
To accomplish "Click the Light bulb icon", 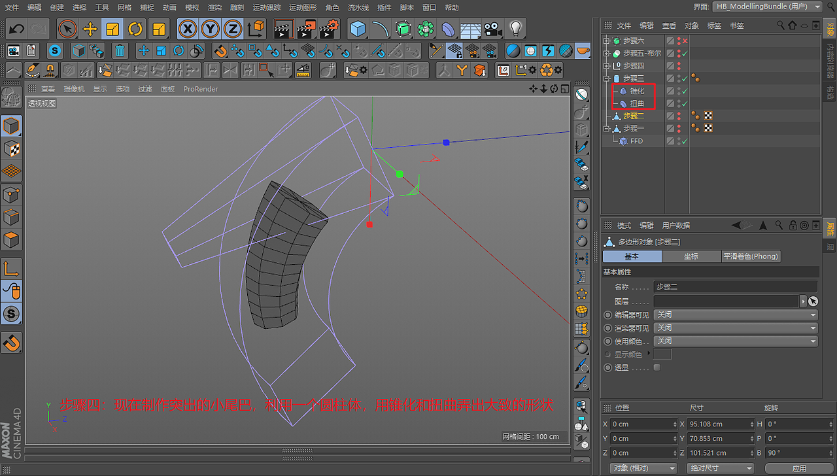I will (516, 29).
